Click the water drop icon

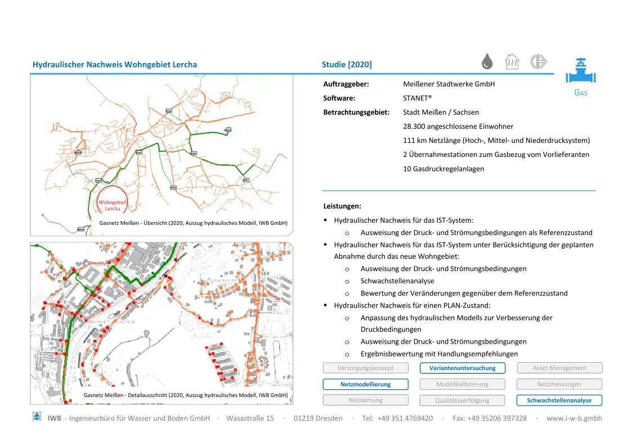[487, 61]
